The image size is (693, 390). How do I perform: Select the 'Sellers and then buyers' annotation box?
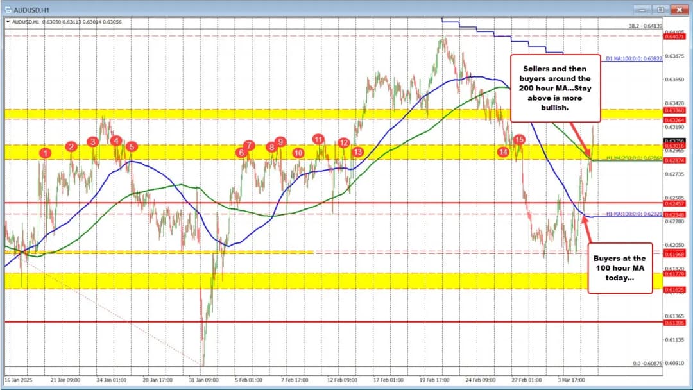tap(556, 88)
